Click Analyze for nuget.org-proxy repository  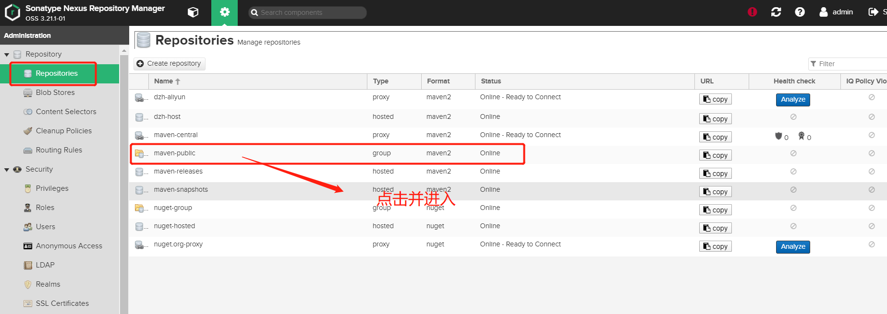click(793, 247)
